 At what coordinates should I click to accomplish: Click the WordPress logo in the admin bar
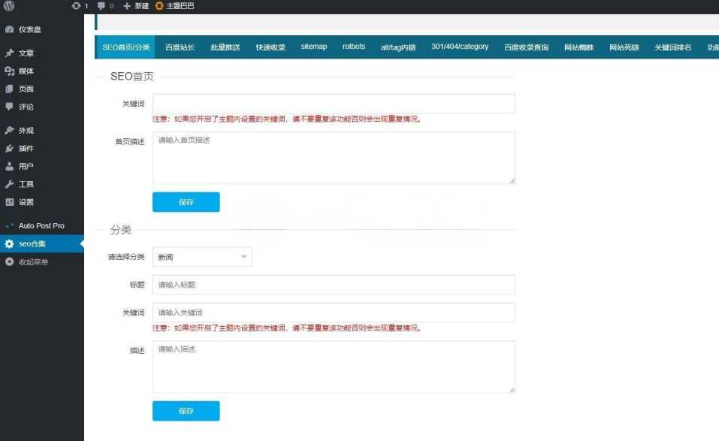tap(8, 6)
